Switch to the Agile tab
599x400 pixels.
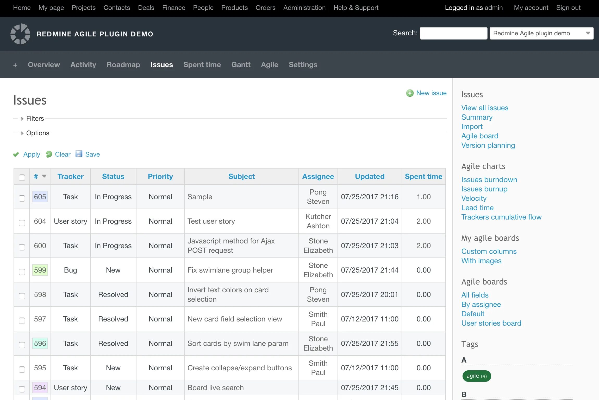coord(269,64)
